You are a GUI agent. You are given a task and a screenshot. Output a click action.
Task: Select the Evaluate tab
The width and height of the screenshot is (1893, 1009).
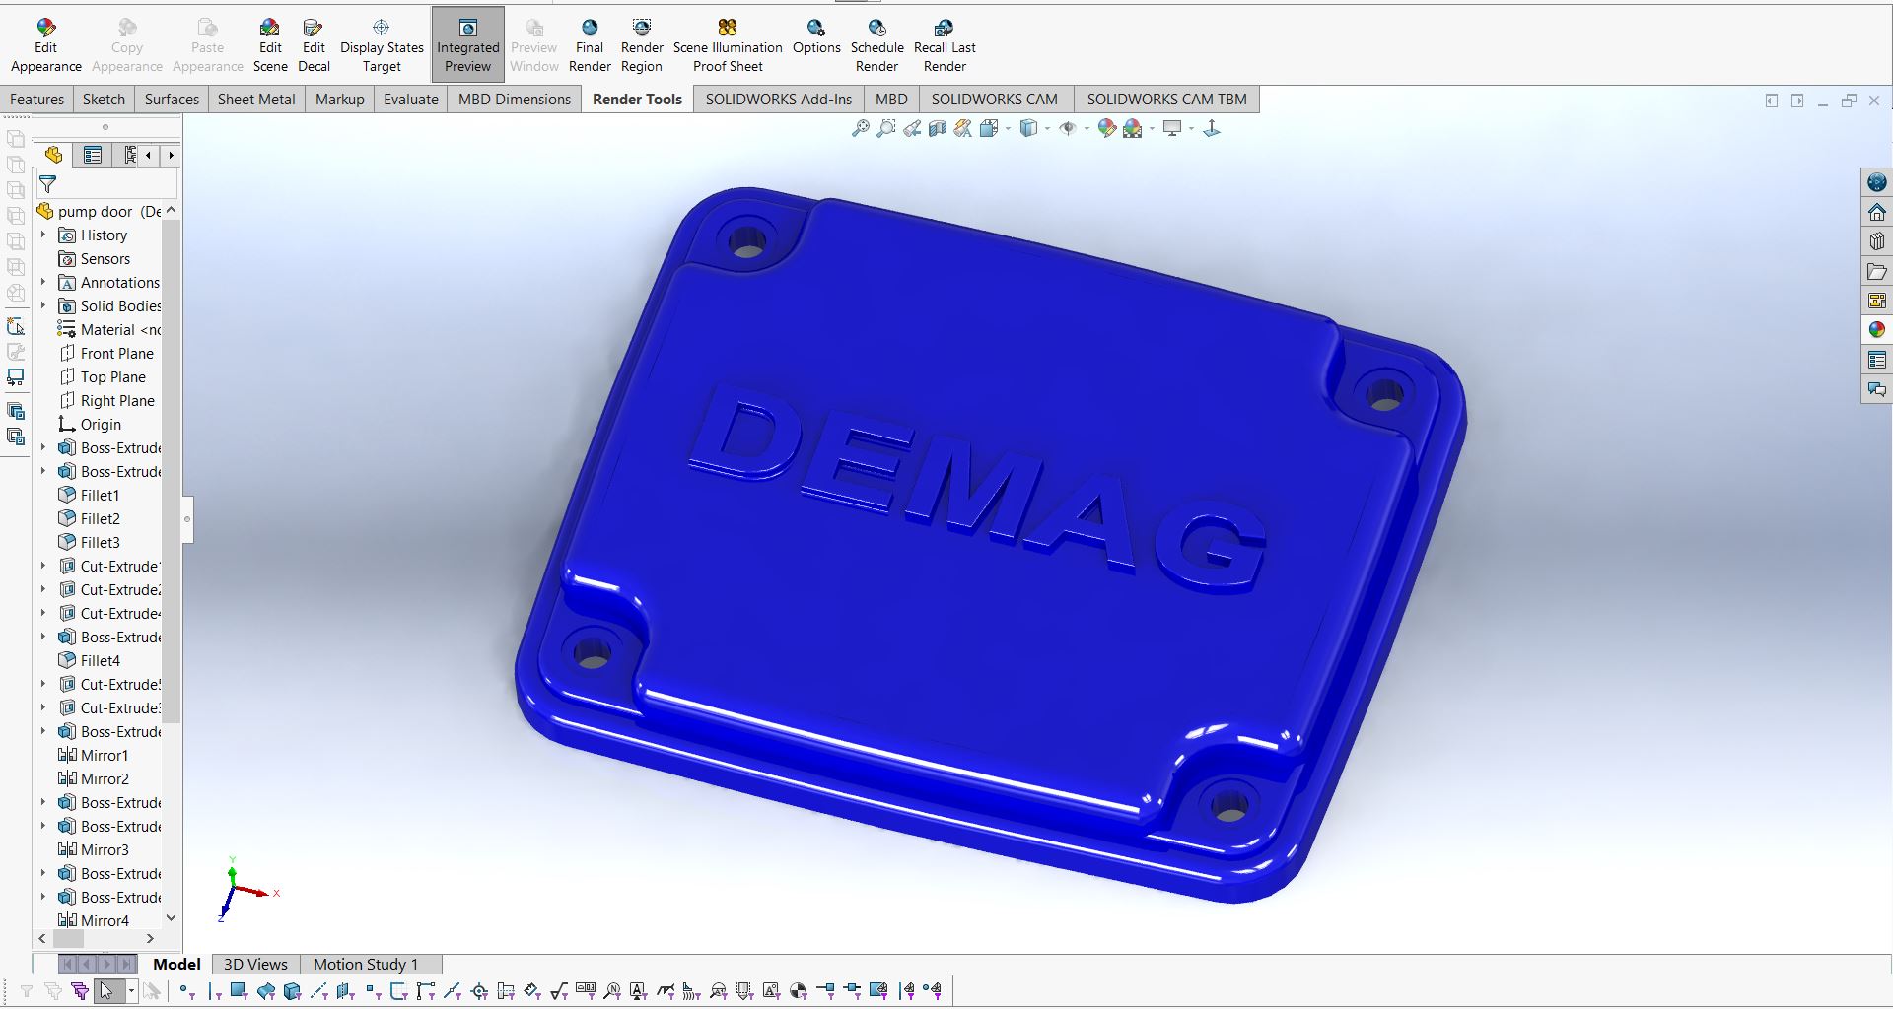tap(411, 99)
